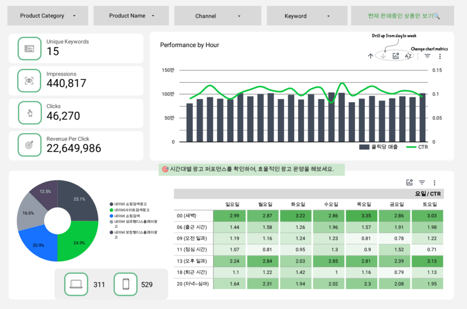Screen dimensions: 467x309
Task: Click the drill down arrow on Performance chart
Action: [383, 56]
